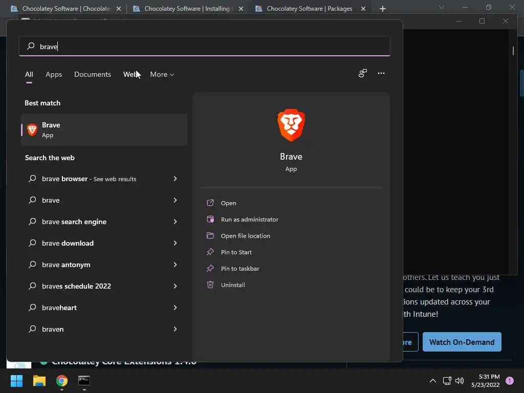Open the Brave app best match result
This screenshot has width=524, height=393.
point(104,129)
